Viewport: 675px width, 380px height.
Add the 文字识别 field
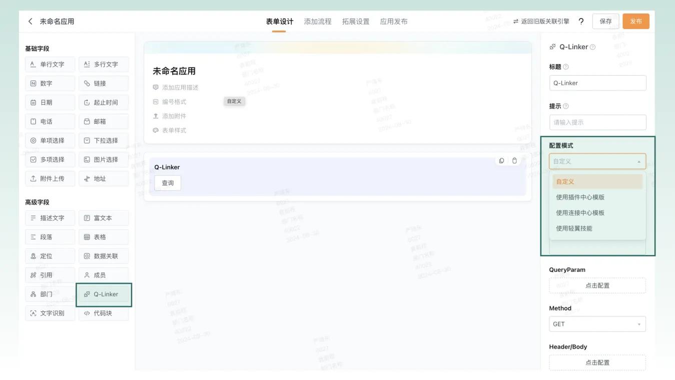tap(50, 313)
